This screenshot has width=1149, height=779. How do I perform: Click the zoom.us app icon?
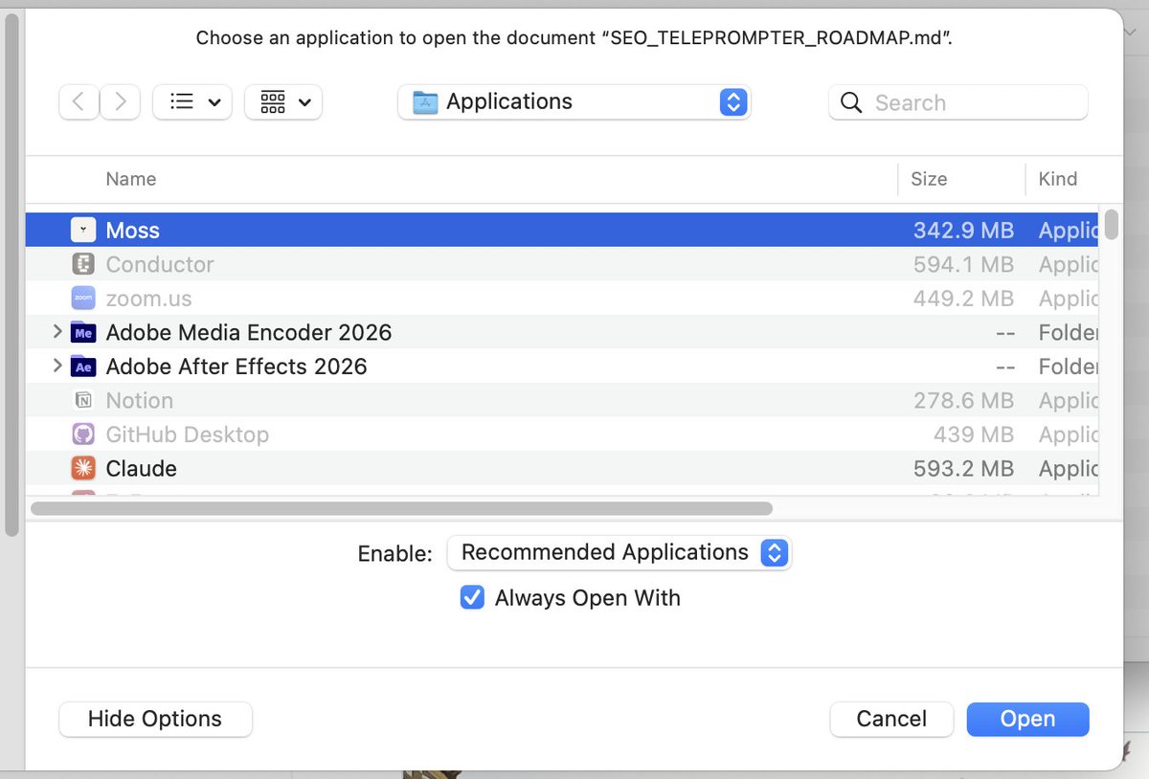pyautogui.click(x=83, y=299)
